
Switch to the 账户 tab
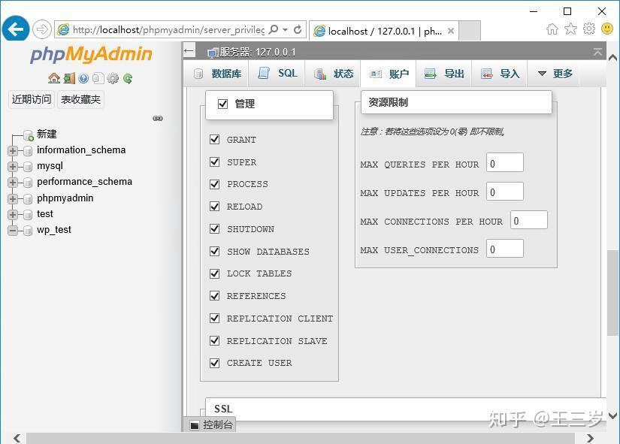point(389,74)
